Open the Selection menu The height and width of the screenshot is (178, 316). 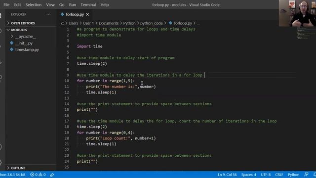(33, 4)
